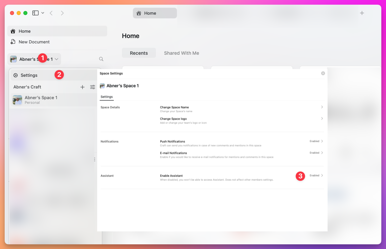
Task: Select Abner's Space 1 Personal row
Action: tap(54, 100)
